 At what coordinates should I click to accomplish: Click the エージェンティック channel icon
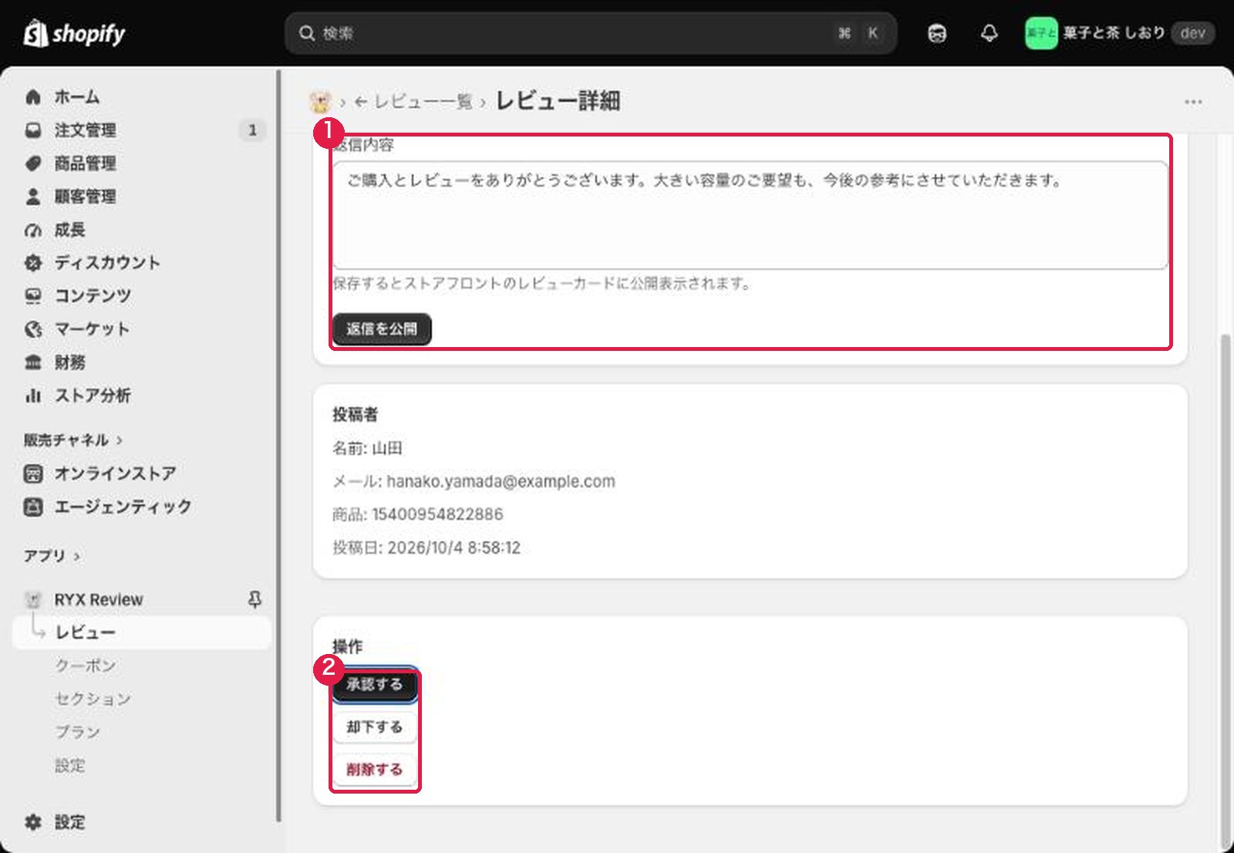33,507
